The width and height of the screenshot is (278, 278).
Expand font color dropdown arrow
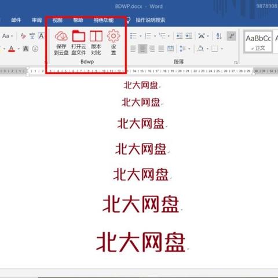click(19, 49)
